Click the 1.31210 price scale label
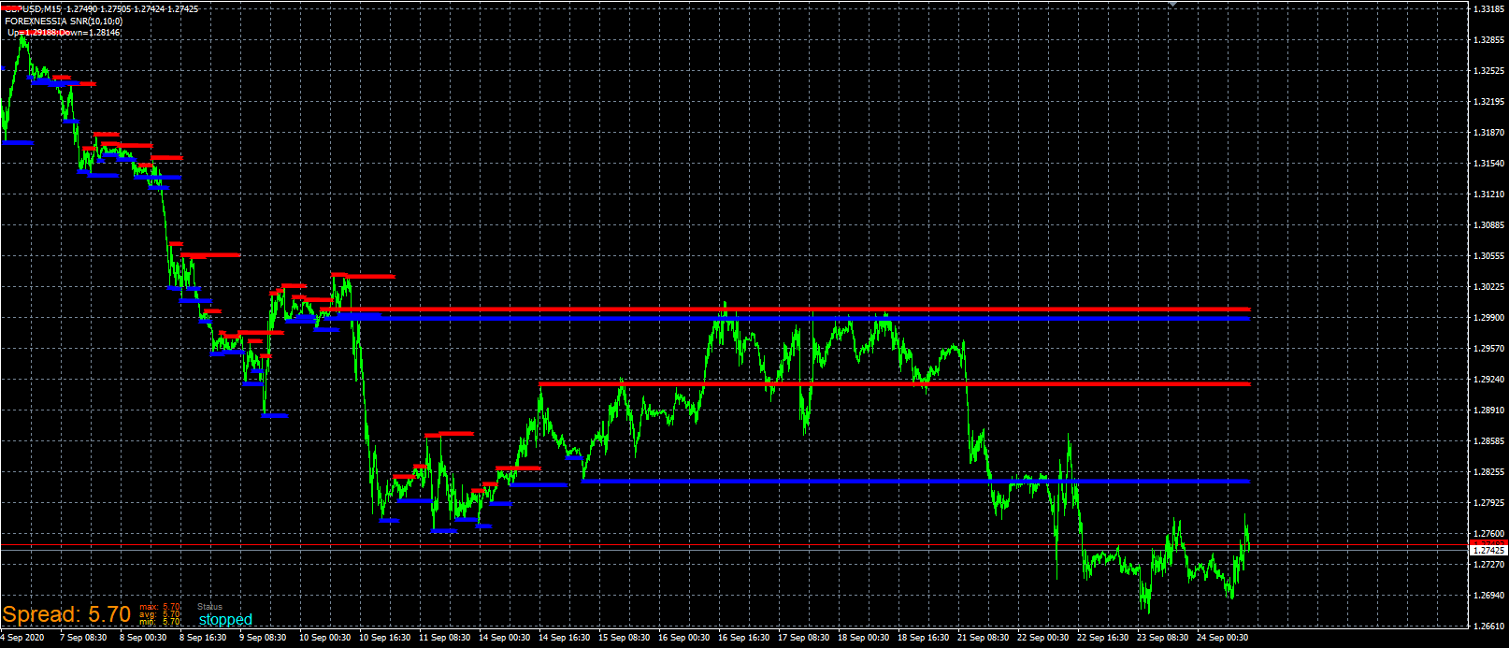This screenshot has height=648, width=1509. pos(1488,194)
